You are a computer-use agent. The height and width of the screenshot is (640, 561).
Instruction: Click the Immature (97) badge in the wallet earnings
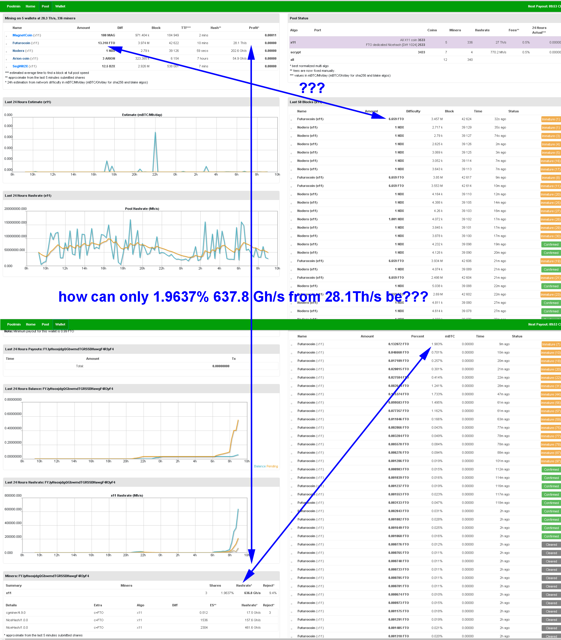[551, 461]
